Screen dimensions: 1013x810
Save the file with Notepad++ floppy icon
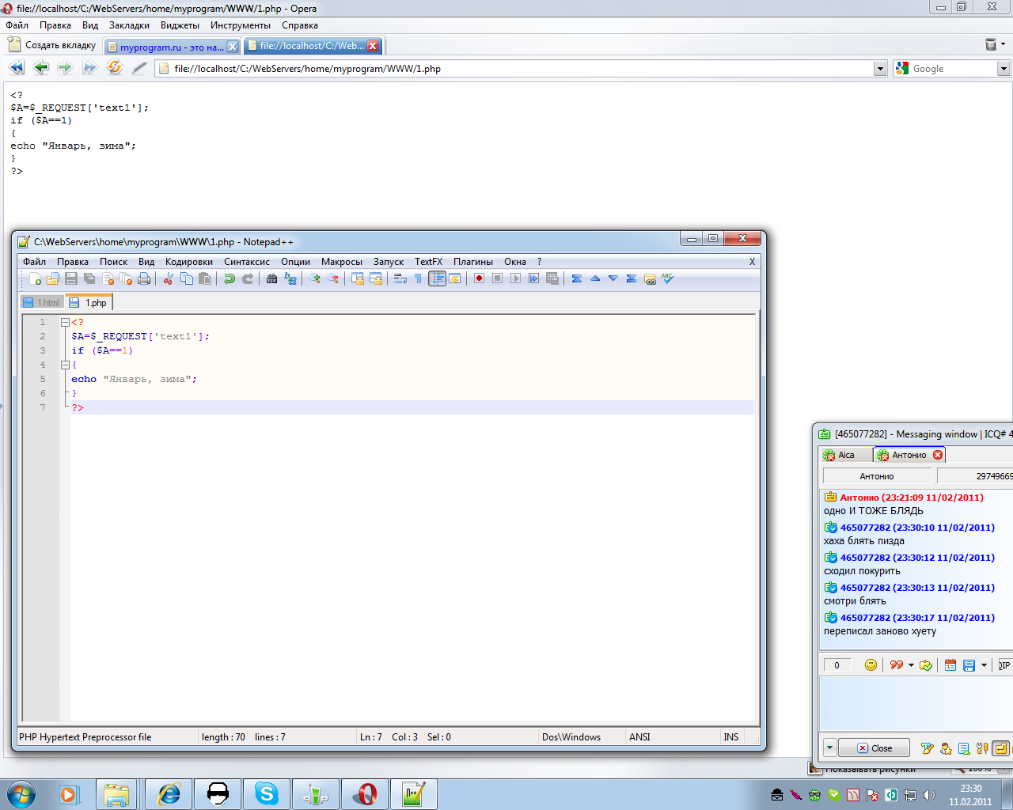tap(71, 278)
